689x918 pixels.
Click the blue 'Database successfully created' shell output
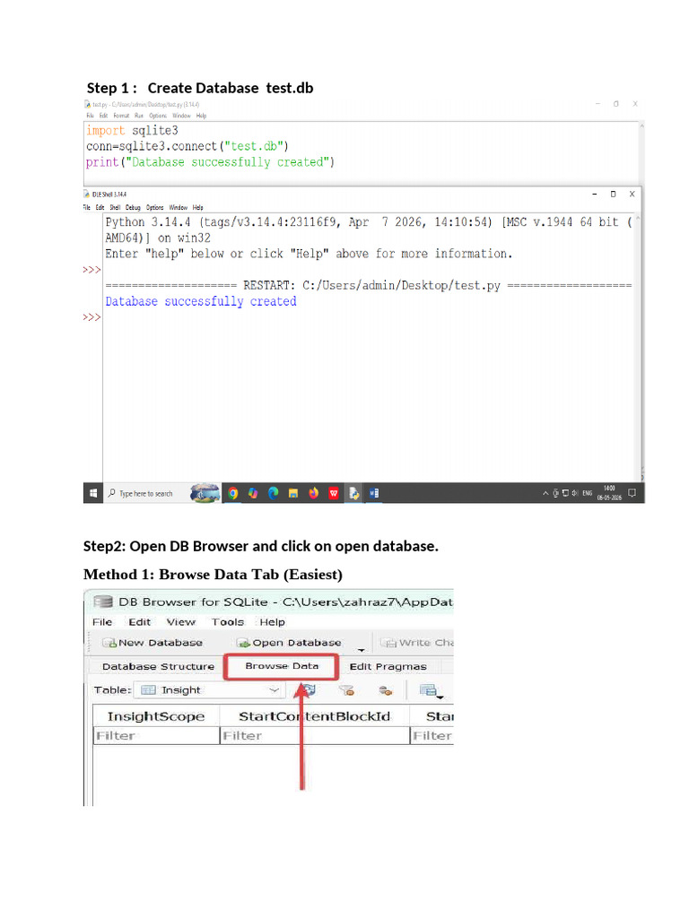(x=201, y=301)
